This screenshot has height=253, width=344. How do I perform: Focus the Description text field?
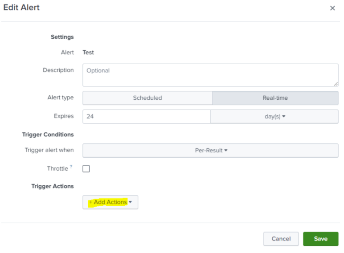coord(210,75)
